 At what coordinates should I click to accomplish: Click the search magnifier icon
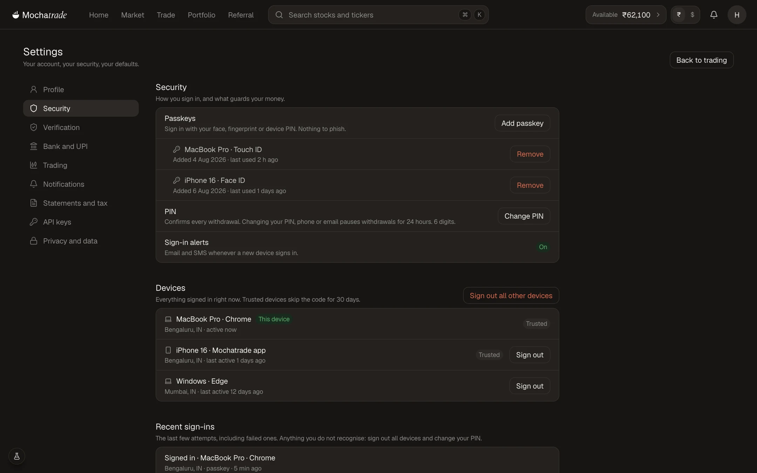coord(279,15)
